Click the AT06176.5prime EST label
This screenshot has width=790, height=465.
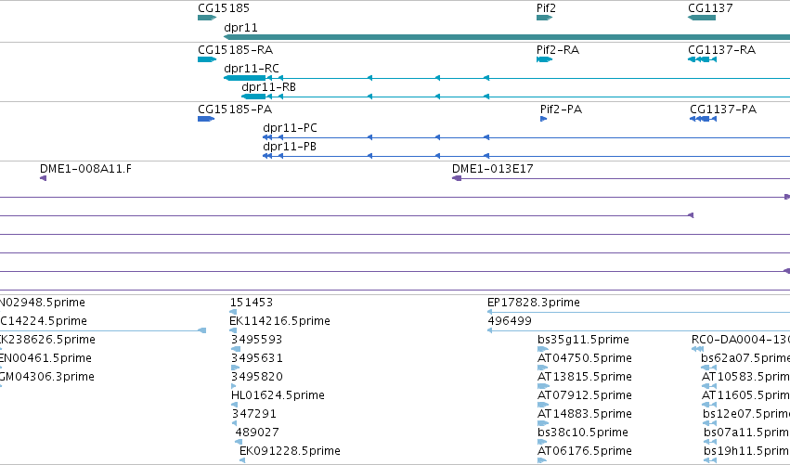(585, 451)
